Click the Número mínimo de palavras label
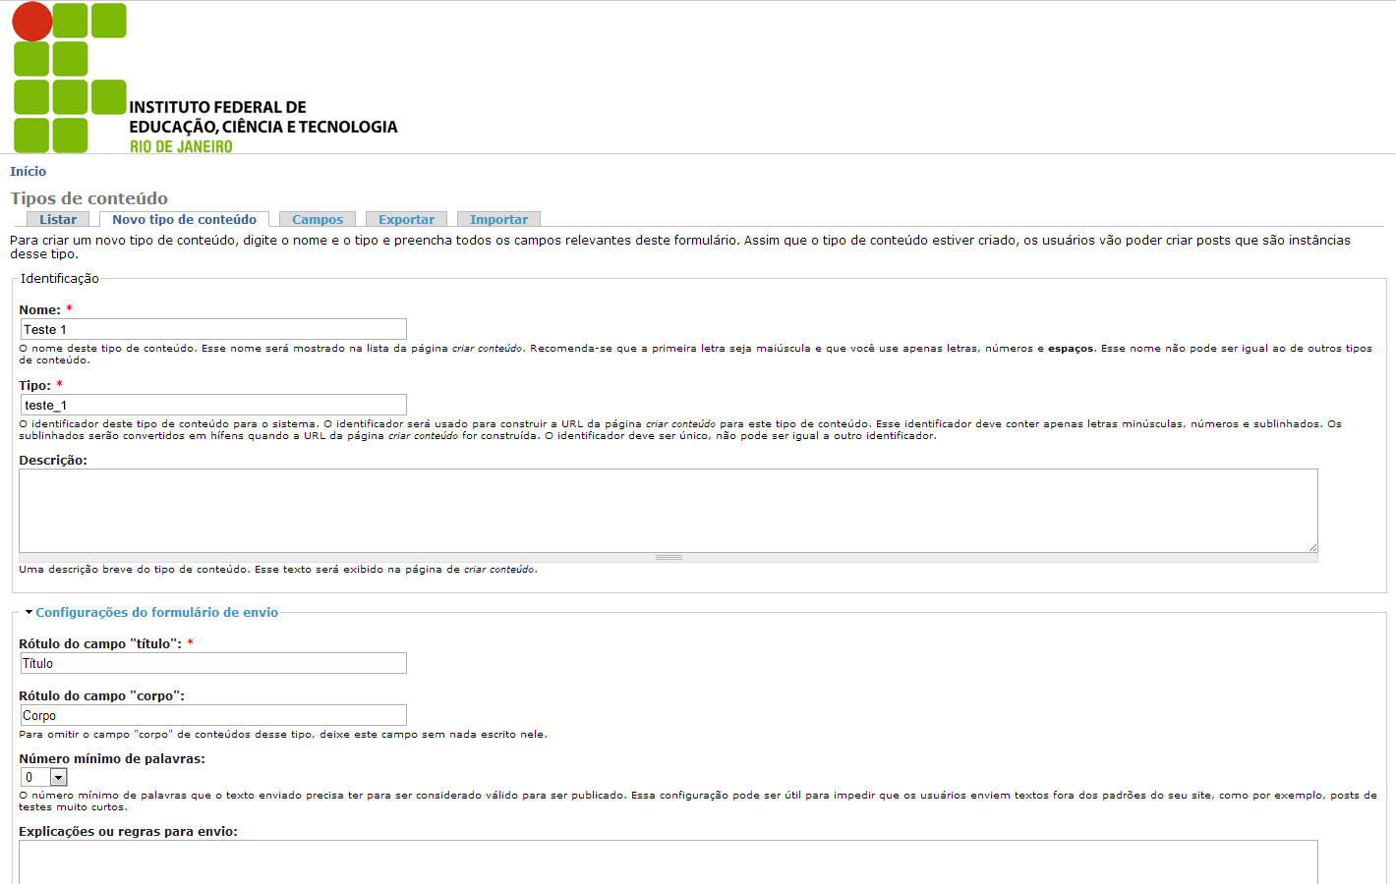1396x884 pixels. point(112,758)
